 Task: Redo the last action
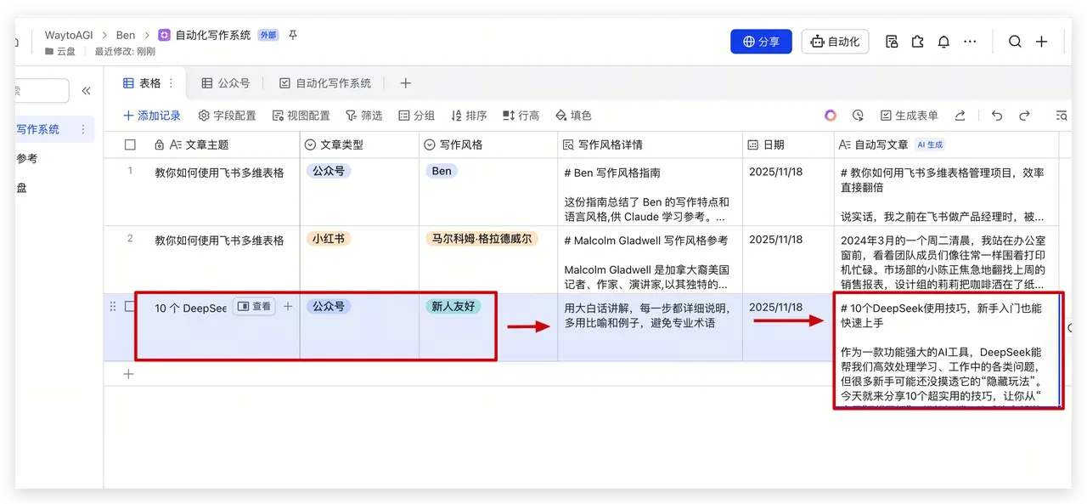tap(1025, 116)
